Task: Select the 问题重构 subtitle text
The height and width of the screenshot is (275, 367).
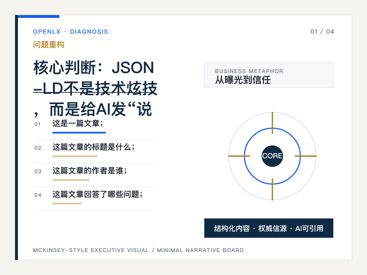Action: 49,44
